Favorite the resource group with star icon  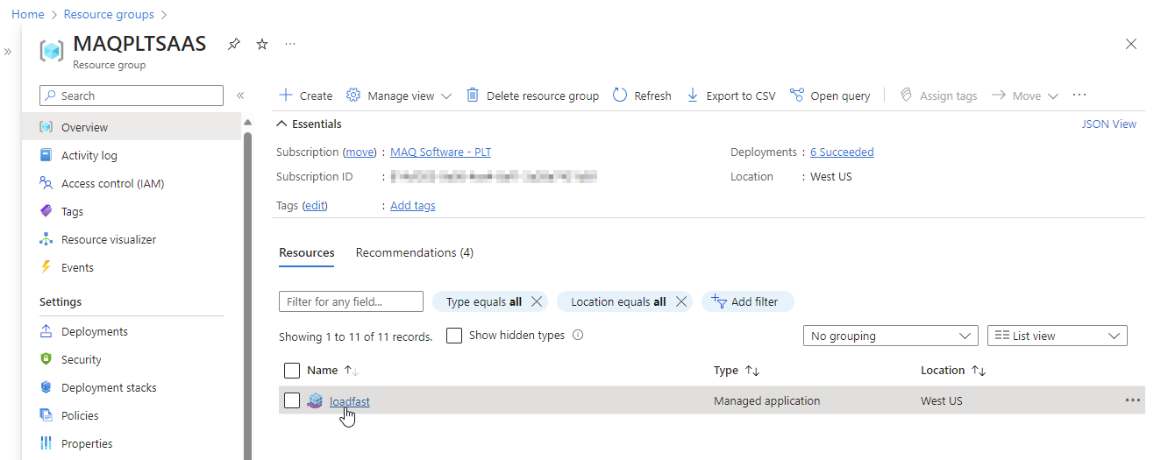tap(262, 44)
